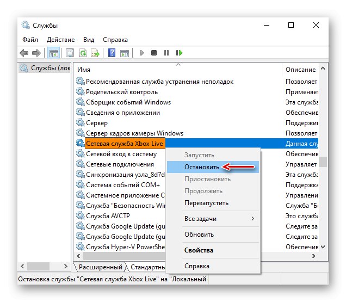This screenshot has width=346, height=302.
Task: Click the Export list toolbar icon
Action: coord(95,53)
